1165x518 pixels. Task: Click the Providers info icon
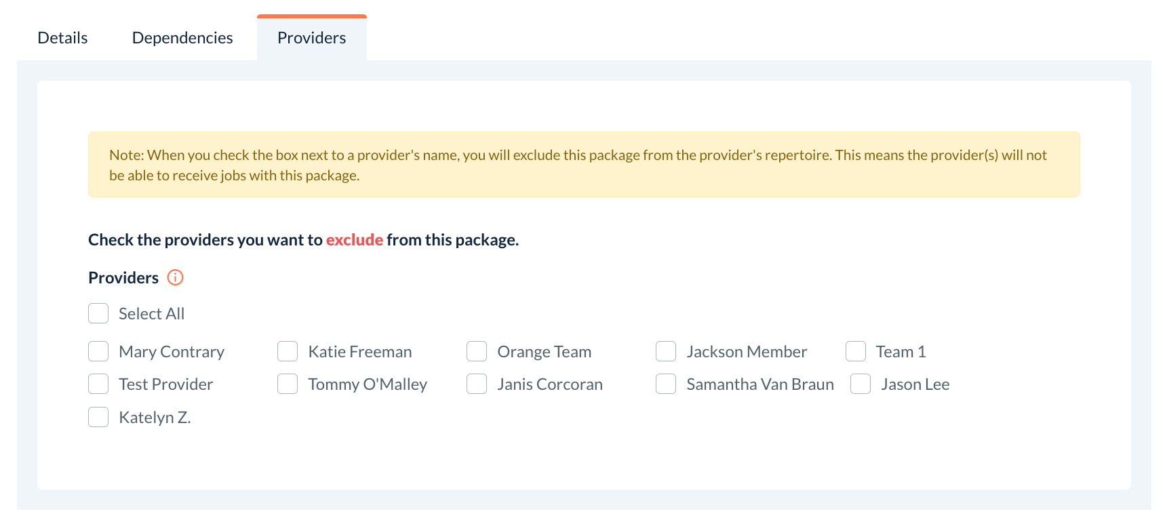[x=175, y=277]
